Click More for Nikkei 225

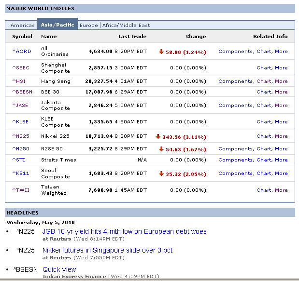click(281, 136)
